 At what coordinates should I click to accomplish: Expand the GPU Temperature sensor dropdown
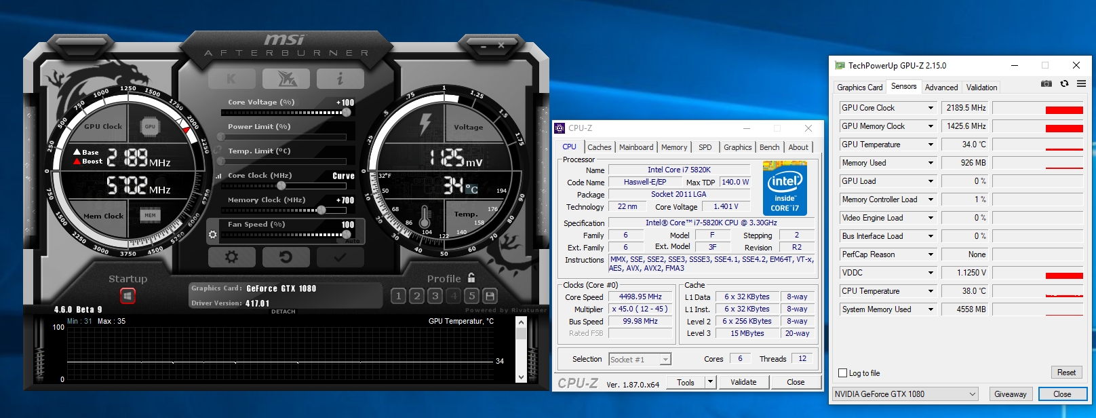pos(931,145)
